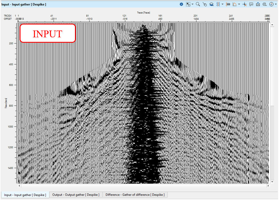
Task: Click the spectrum curve graph icon
Action: tap(235, 4)
